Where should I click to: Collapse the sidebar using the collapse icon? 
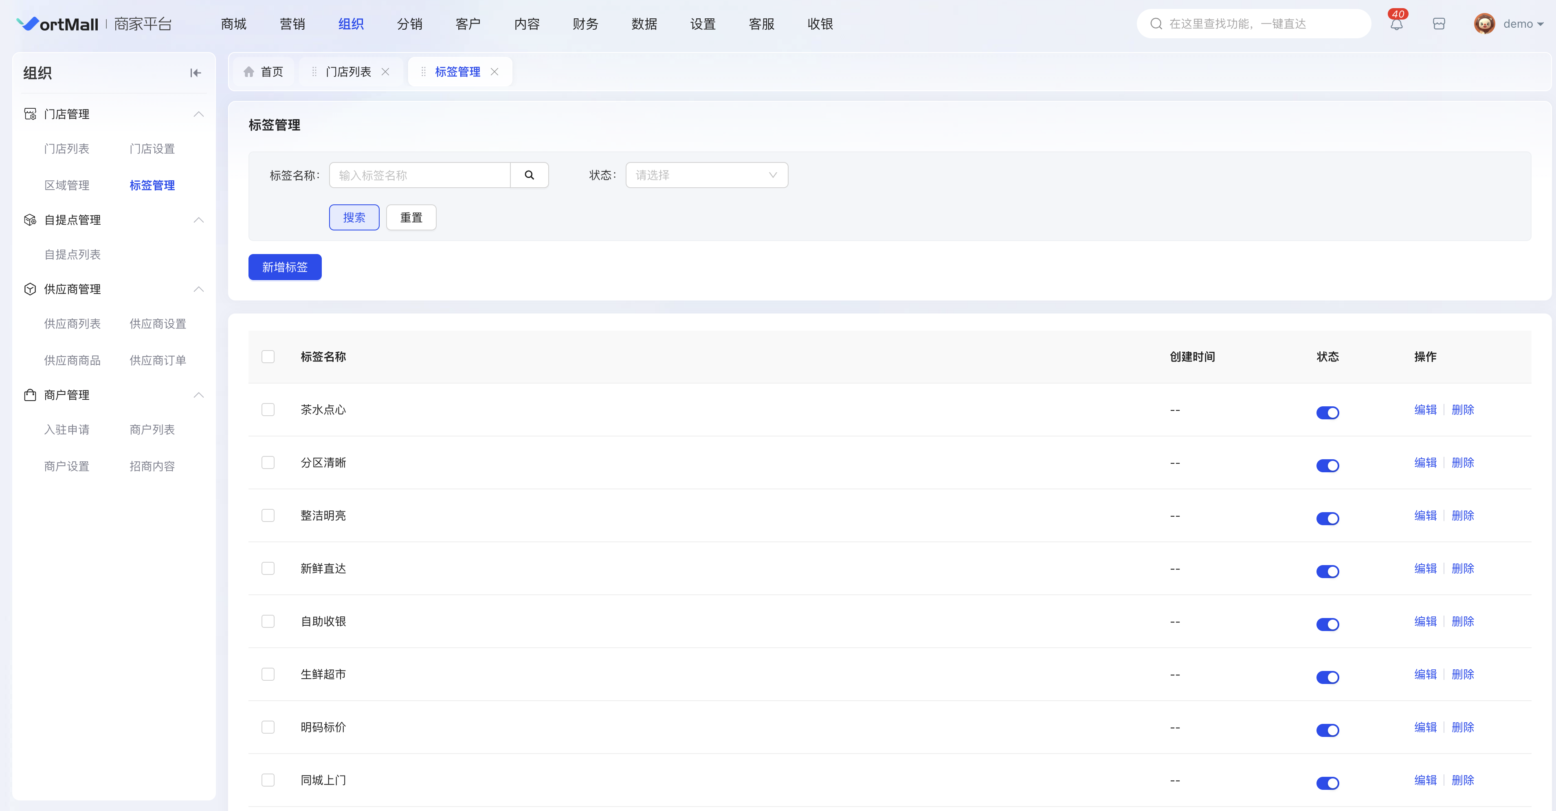195,73
